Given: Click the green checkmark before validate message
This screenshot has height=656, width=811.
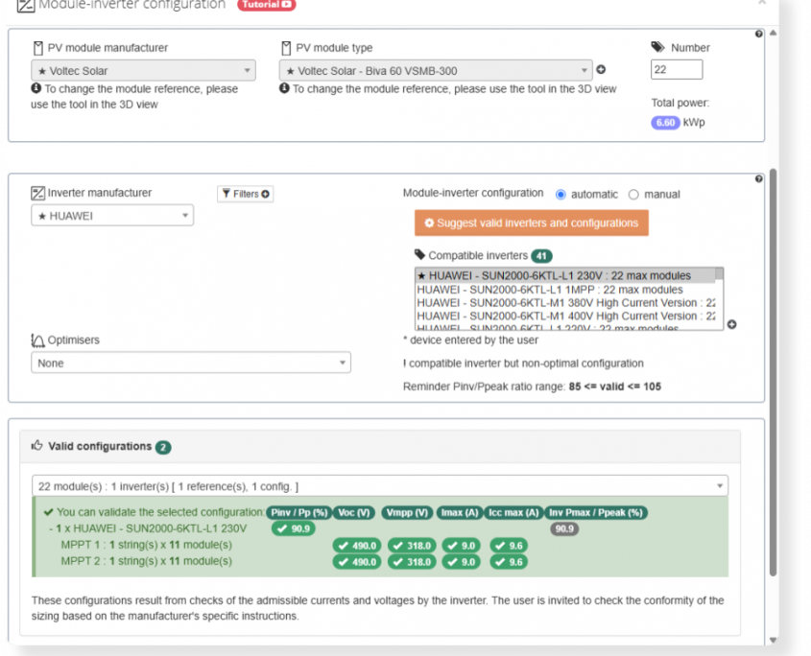Looking at the screenshot, I should click(x=49, y=512).
